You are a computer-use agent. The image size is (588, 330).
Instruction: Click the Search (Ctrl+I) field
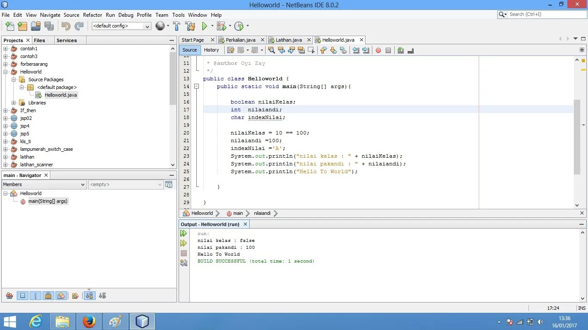pos(542,14)
